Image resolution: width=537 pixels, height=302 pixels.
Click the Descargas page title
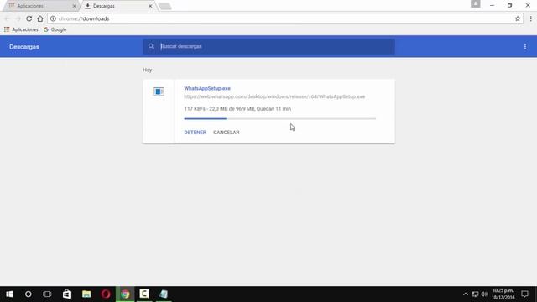24,47
